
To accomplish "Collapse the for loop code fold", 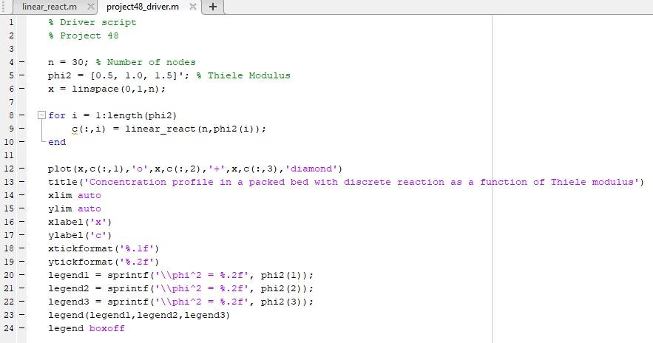I will click(x=41, y=115).
